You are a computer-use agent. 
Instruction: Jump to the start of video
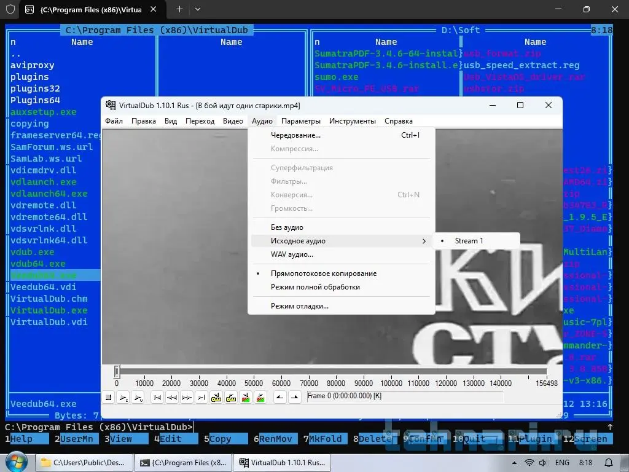157,398
